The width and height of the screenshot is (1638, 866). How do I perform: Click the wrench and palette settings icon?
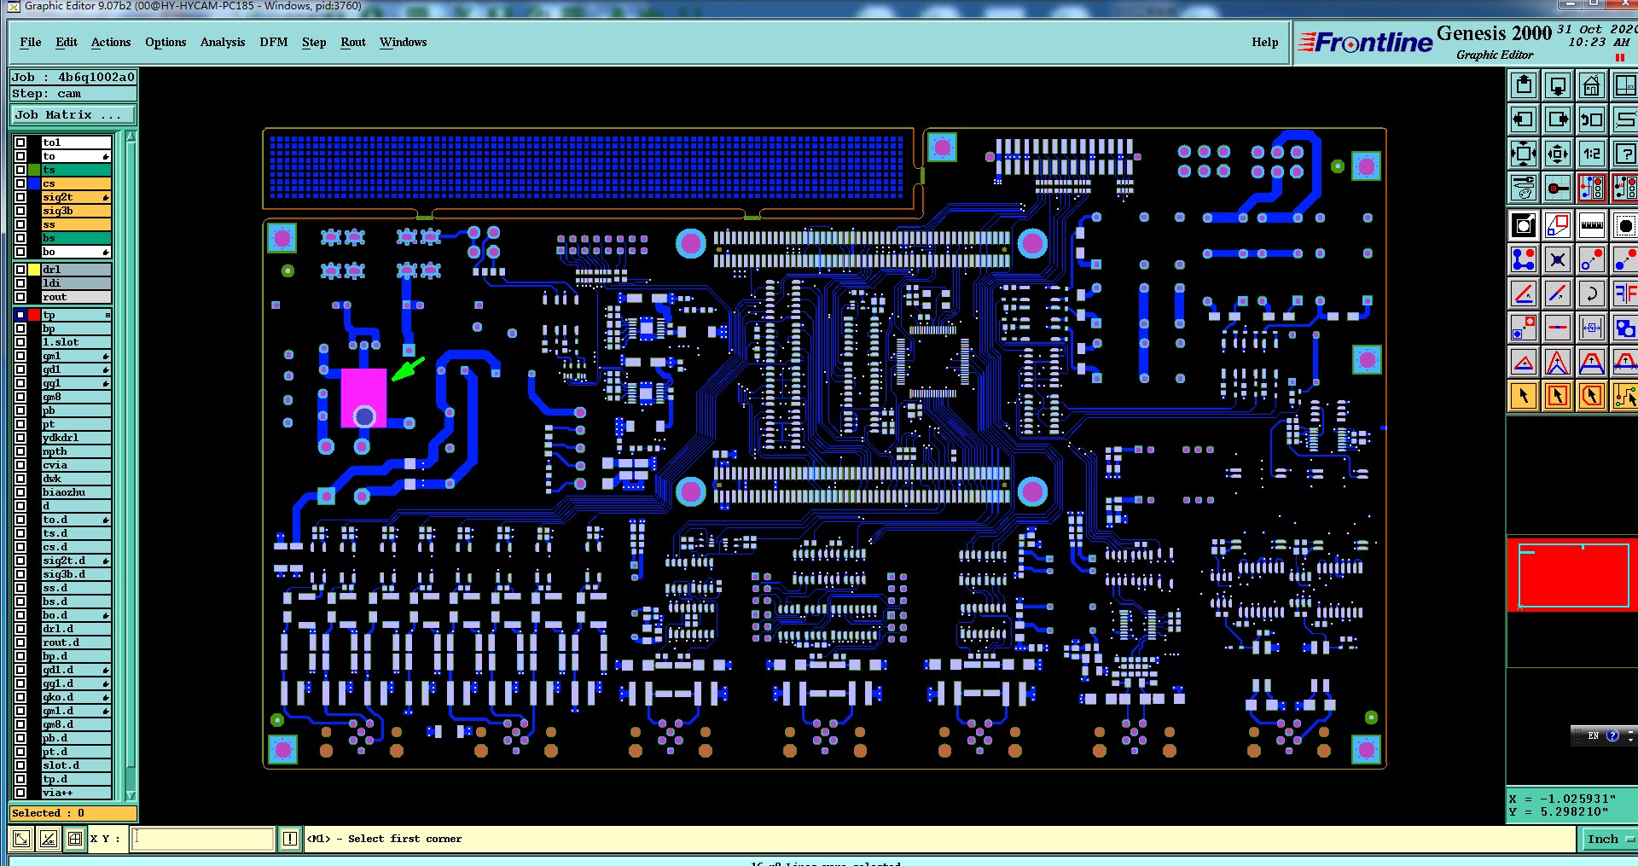point(1524,188)
